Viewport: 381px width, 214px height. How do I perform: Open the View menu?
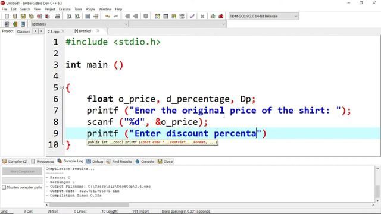37,9
